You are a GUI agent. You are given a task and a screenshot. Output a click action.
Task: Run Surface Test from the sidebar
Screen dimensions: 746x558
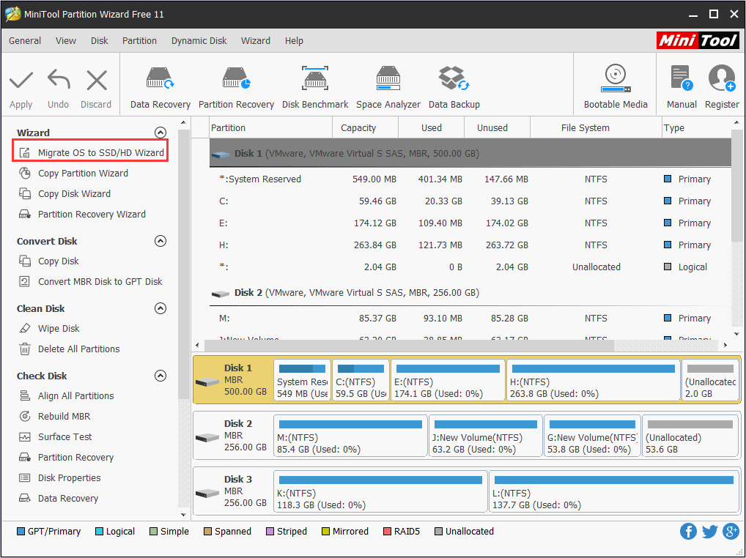pos(55,436)
